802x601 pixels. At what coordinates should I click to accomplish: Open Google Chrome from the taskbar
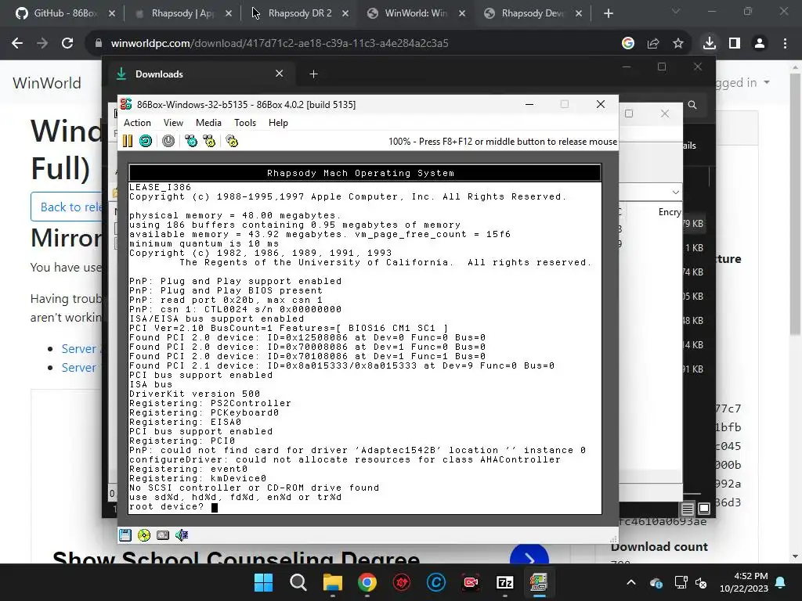point(367,582)
